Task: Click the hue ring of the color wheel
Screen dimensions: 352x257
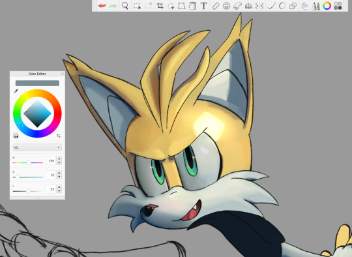Action: coord(37,93)
